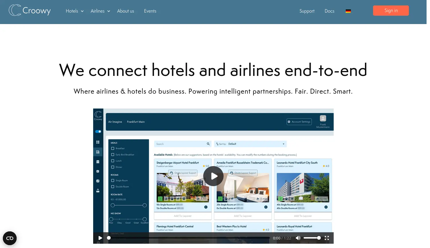This screenshot has height=248, width=430.
Task: Select the chart icon in the left sidebar
Action: (x=98, y=181)
